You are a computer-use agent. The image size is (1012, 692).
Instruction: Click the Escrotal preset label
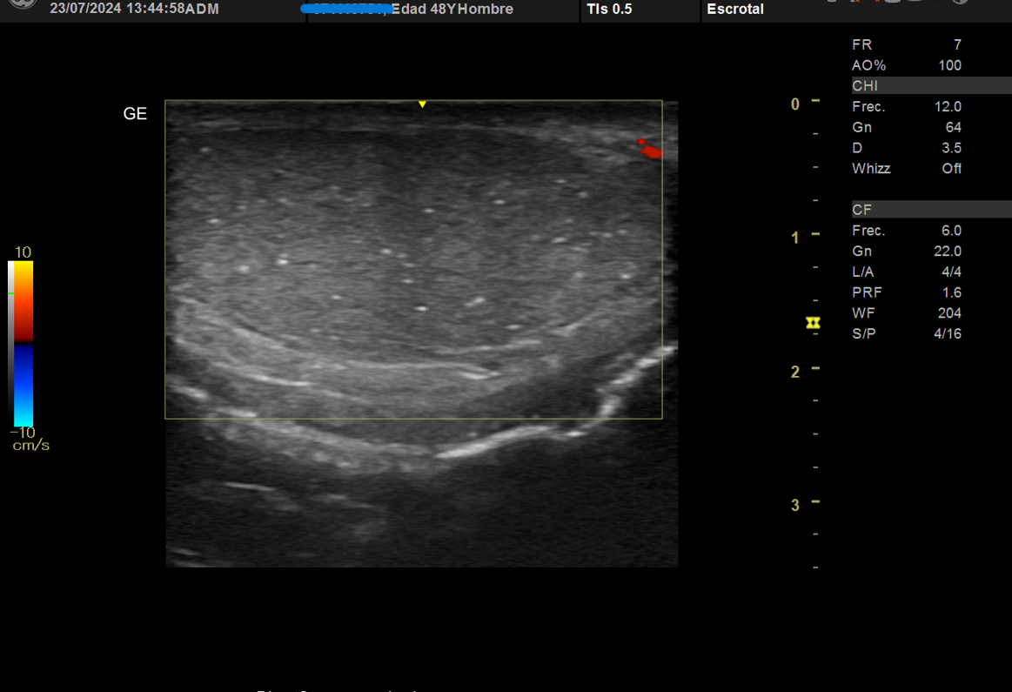[x=735, y=10]
